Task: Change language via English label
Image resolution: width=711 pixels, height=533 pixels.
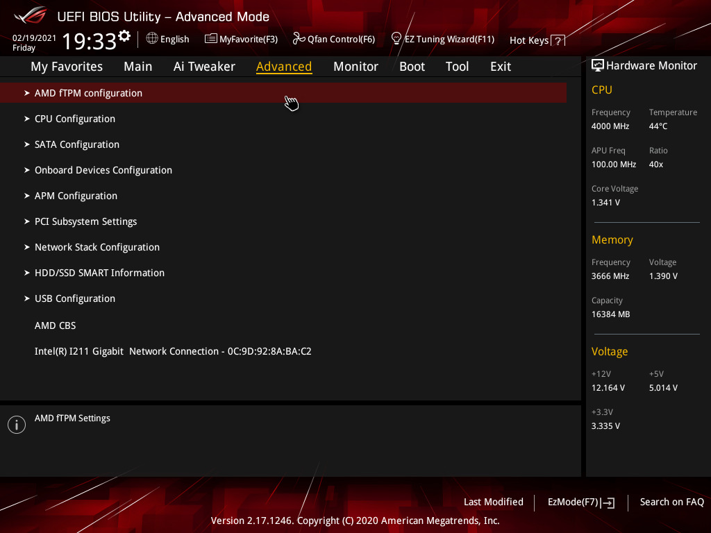Action: tap(174, 40)
